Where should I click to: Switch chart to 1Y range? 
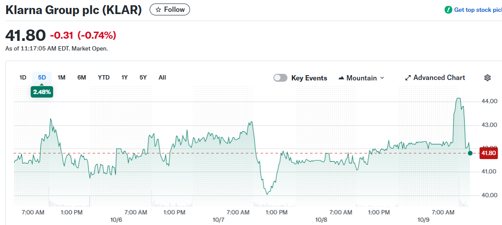click(x=125, y=77)
